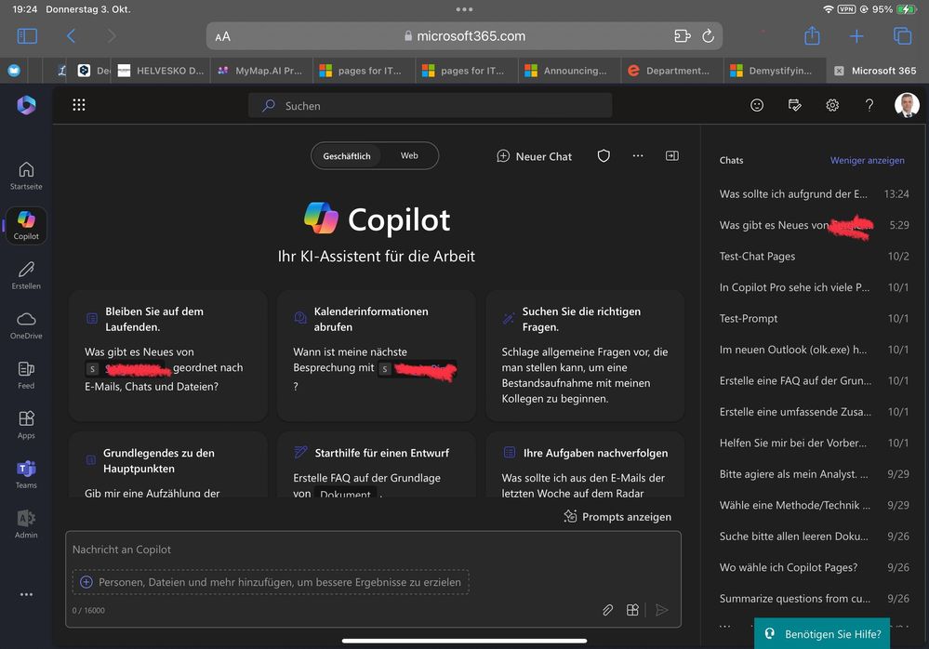Launch Teams from the sidebar

tap(26, 474)
